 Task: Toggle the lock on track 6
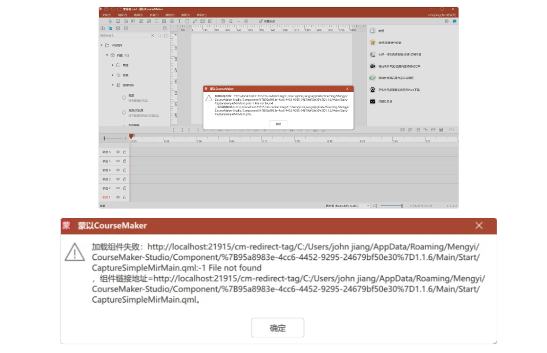pyautogui.click(x=124, y=152)
